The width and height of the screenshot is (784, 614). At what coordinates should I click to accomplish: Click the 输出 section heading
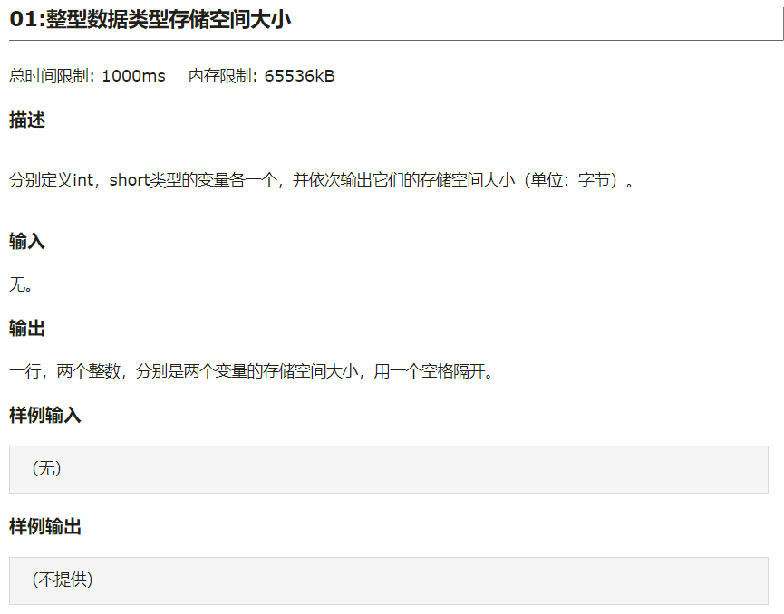click(27, 328)
